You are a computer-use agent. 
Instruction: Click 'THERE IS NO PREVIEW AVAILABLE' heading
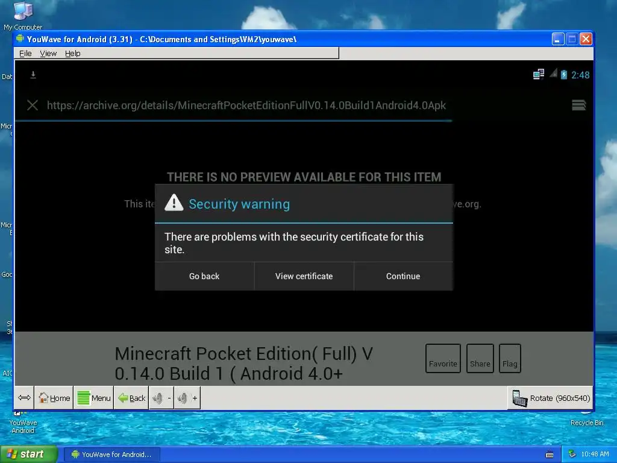coord(304,177)
